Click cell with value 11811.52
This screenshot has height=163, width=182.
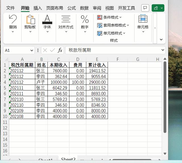click(x=97, y=88)
